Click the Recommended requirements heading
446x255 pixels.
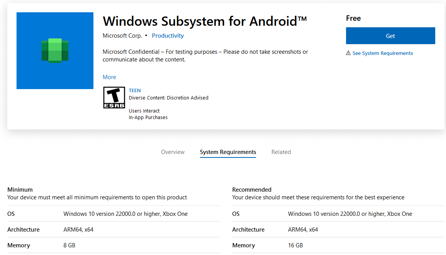tap(252, 189)
